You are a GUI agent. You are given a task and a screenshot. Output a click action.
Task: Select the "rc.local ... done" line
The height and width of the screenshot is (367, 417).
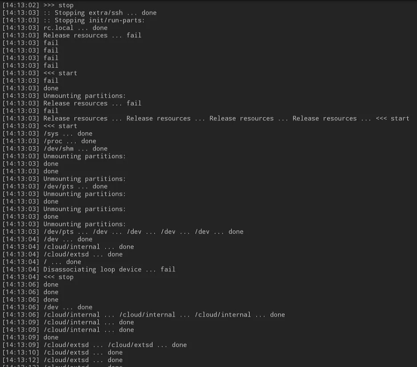point(75,28)
